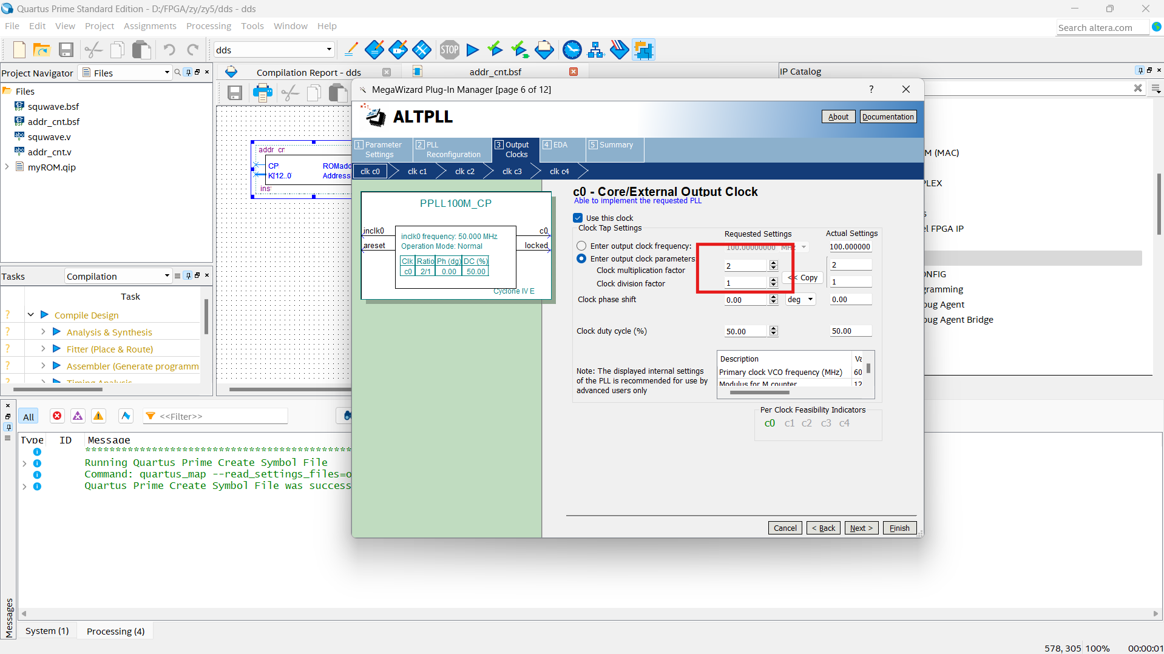The width and height of the screenshot is (1164, 654).
Task: Increase clock multiplication factor stepper
Action: pyautogui.click(x=773, y=263)
